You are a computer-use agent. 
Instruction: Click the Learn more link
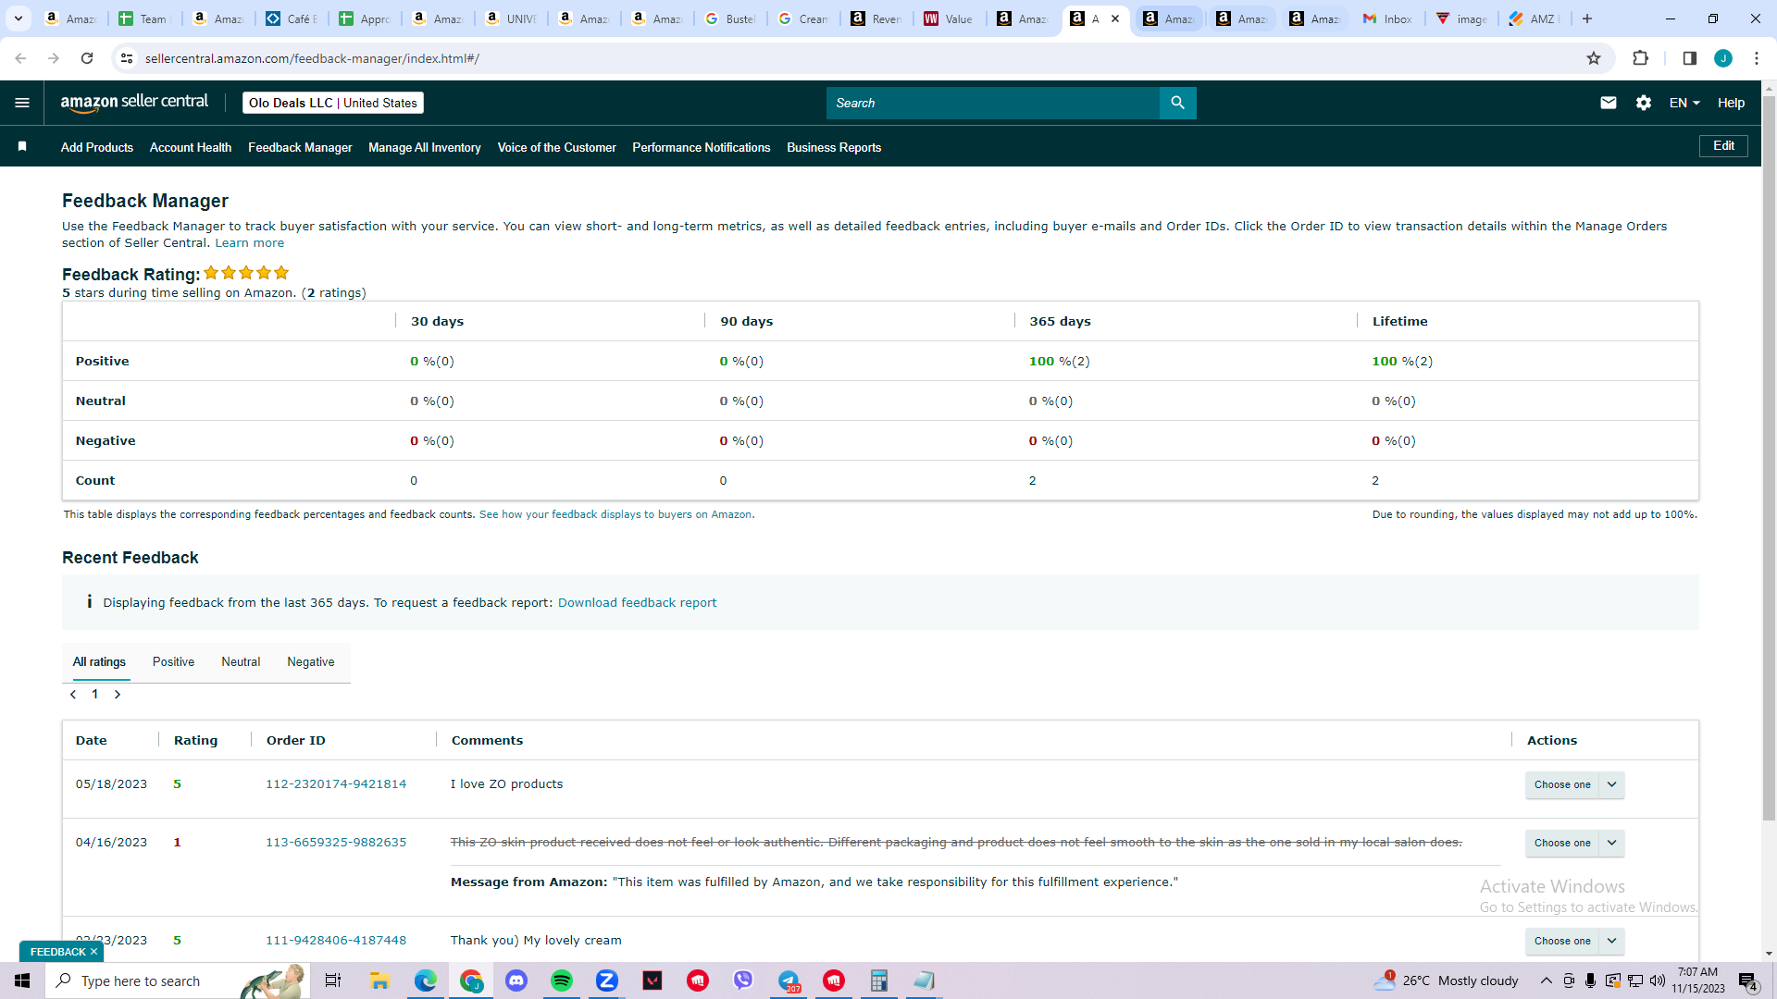[250, 243]
